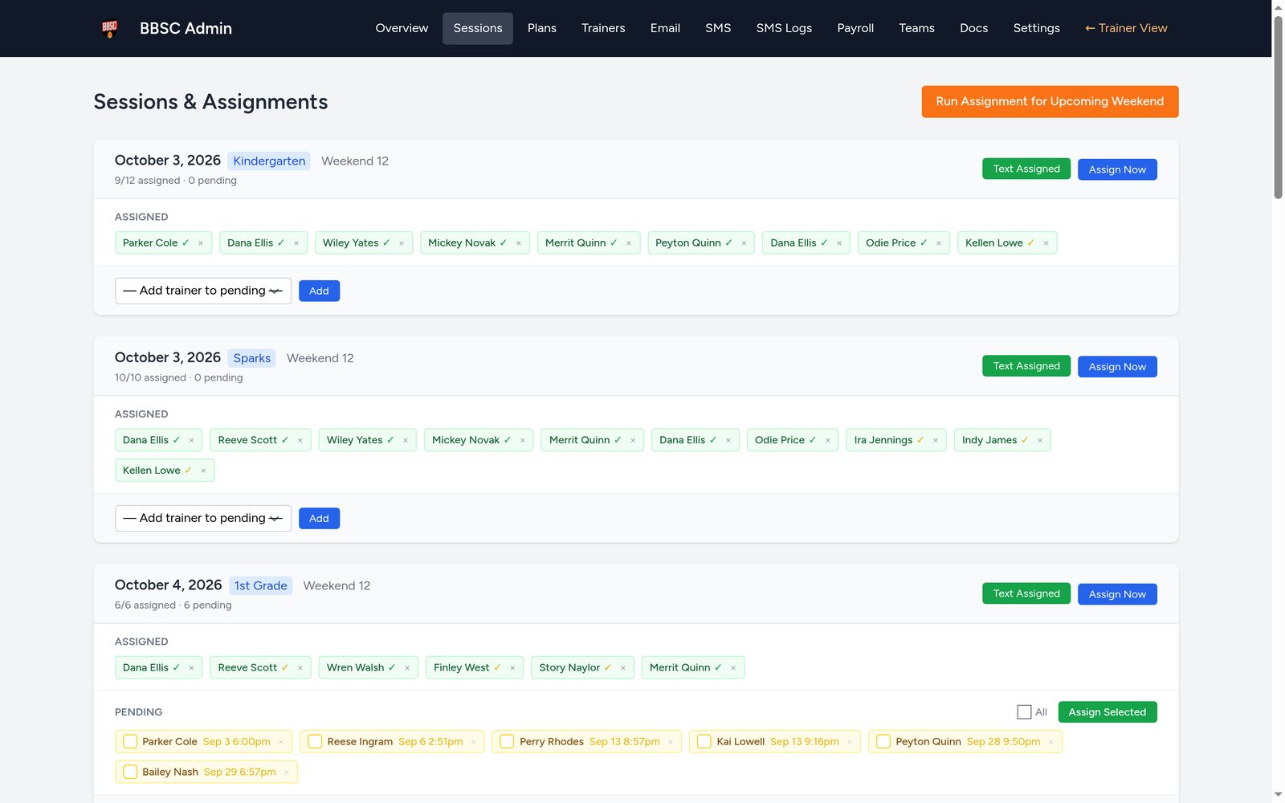The height and width of the screenshot is (803, 1285).
Task: Remove Kellen Lowe from Sparks session
Action: [x=203, y=471]
